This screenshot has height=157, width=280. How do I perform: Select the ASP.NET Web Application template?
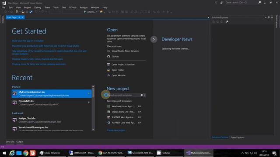124,117
